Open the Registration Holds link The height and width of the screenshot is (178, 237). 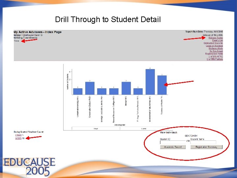[x=214, y=54]
